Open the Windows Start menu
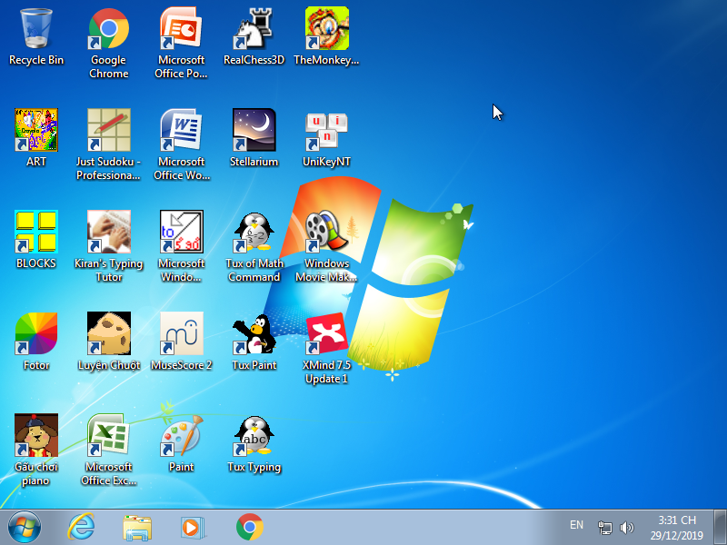Screen dimensions: 727x545 click(x=25, y=527)
